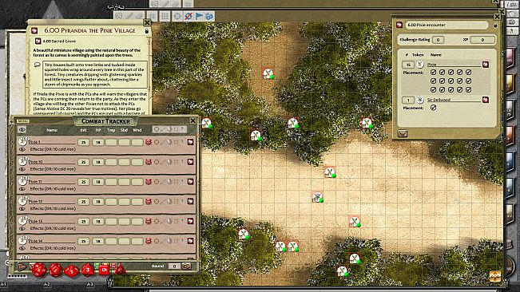Open the Pixie NPC link icon in encounter
This screenshot has height=292, width=520.
coord(486,65)
